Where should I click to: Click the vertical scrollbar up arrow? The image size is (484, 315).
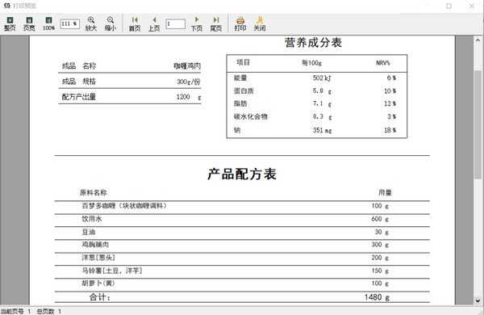[478, 40]
